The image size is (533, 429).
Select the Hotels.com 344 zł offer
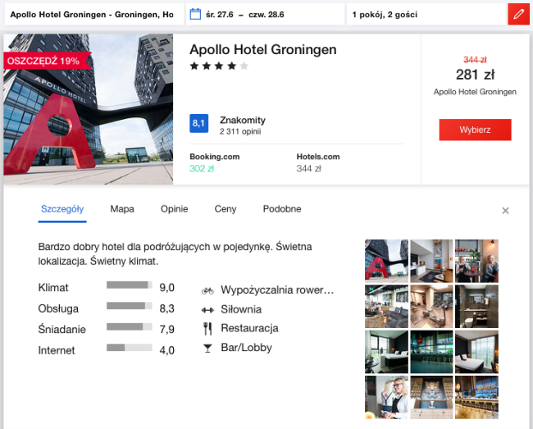[318, 162]
